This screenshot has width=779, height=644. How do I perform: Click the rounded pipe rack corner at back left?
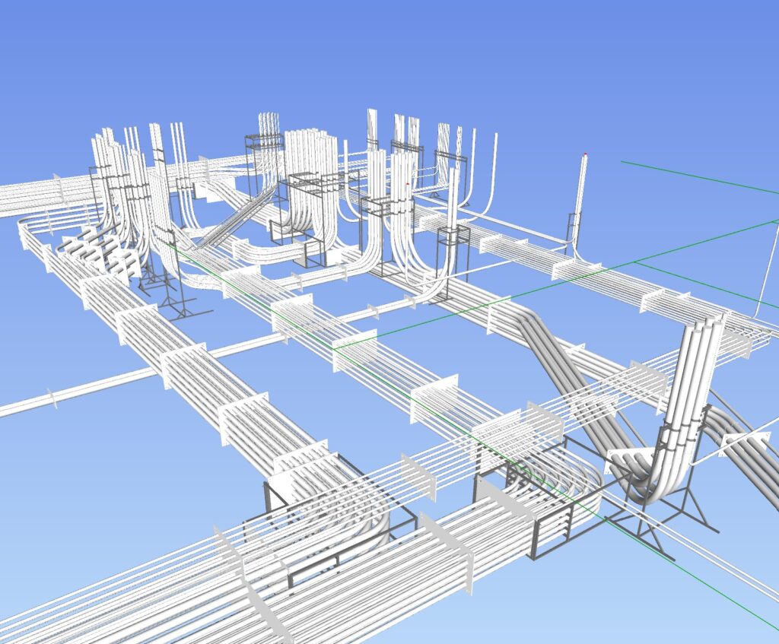point(27,227)
